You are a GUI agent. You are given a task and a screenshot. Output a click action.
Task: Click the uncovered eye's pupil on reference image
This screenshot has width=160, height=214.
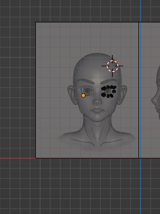click(x=87, y=91)
